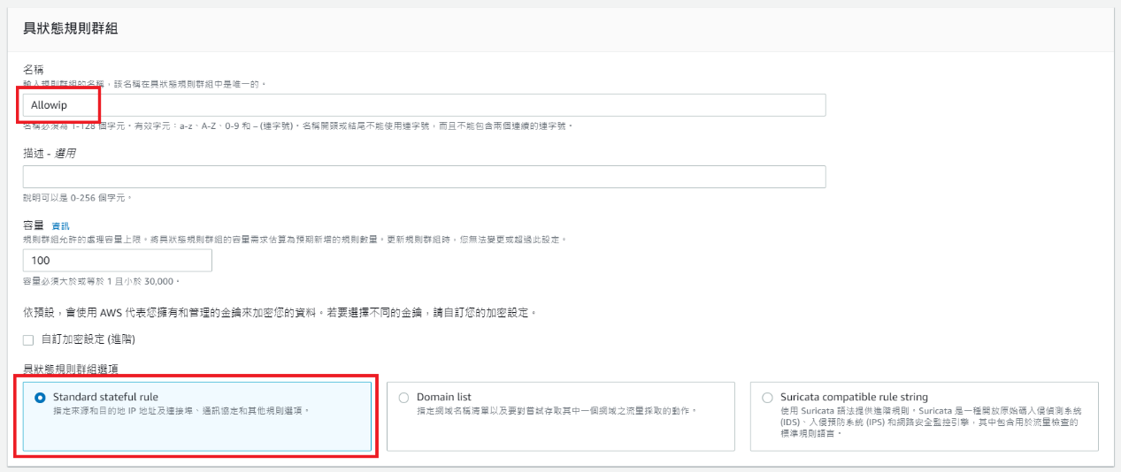Image resolution: width=1121 pixels, height=472 pixels.
Task: Click the 名稱 input containing Allowip
Action: (425, 105)
